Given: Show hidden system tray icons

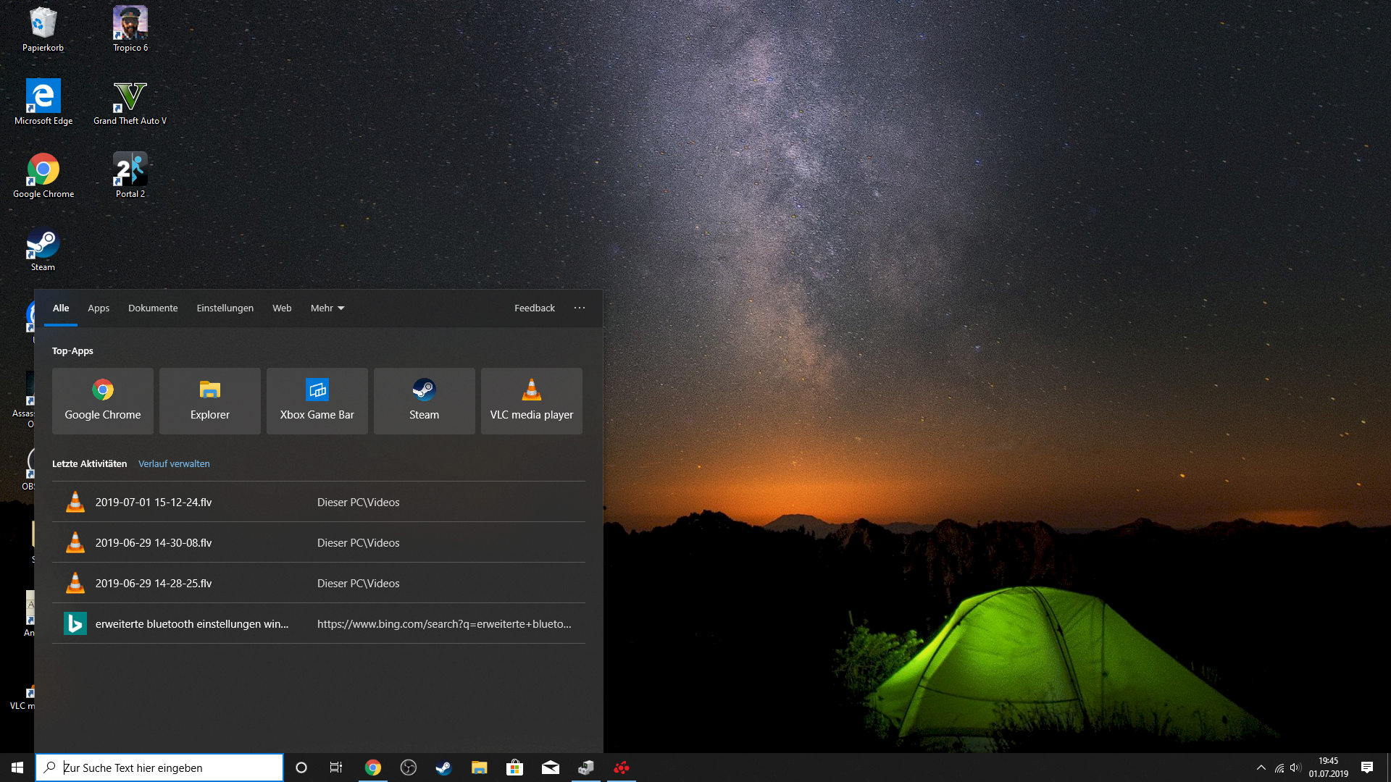Looking at the screenshot, I should [x=1261, y=768].
